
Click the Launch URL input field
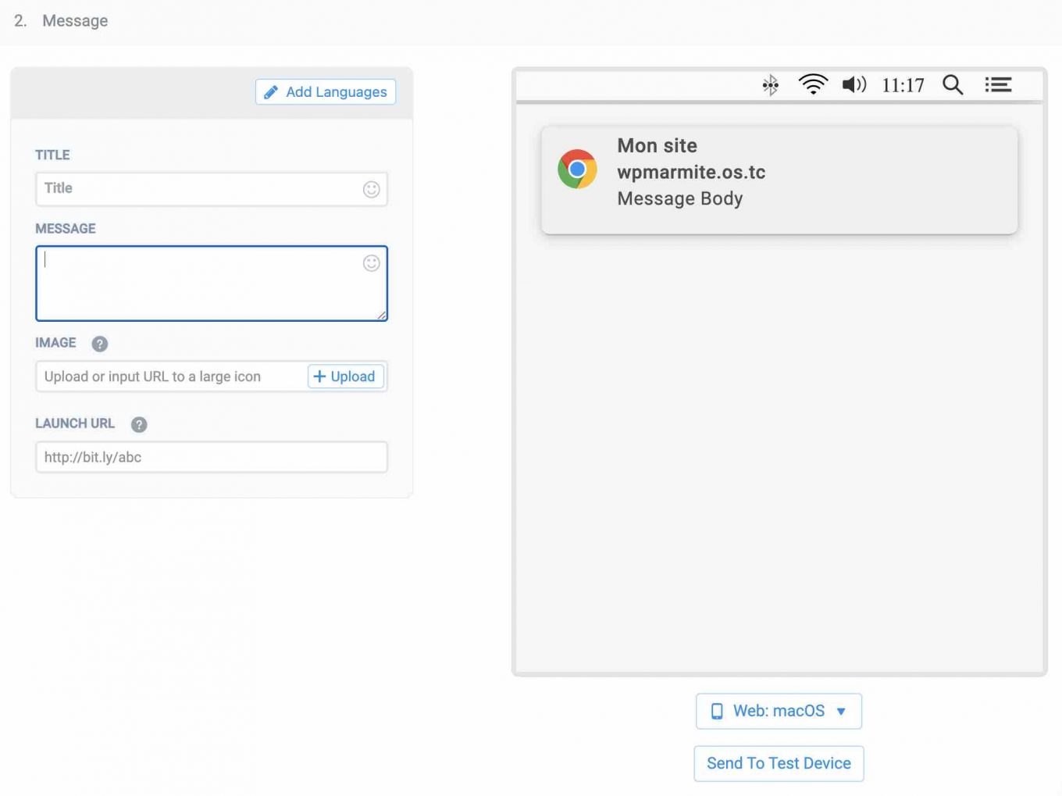click(211, 457)
